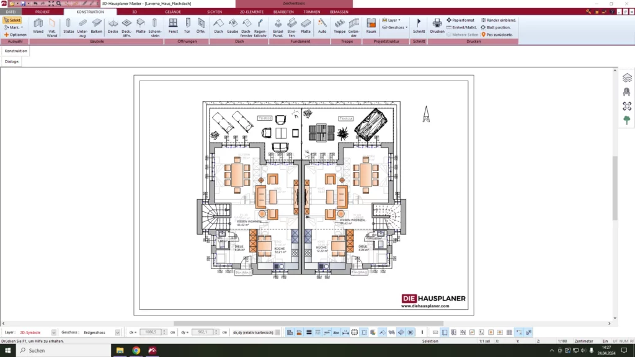Select the Tür door tool
This screenshot has width=635, height=357.
[187, 27]
